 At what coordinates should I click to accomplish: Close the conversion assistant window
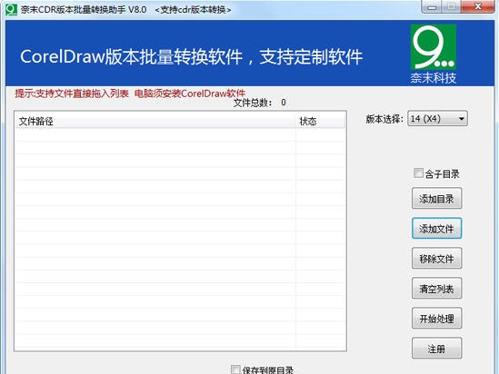(478, 6)
